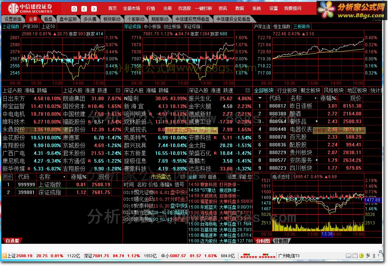The image size is (388, 266).
Task: Open the 交易 menu
Action: 167,8
